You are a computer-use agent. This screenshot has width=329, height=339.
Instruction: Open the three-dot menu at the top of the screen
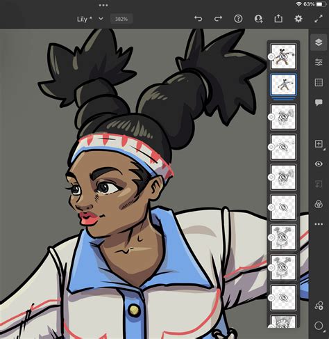103,5
